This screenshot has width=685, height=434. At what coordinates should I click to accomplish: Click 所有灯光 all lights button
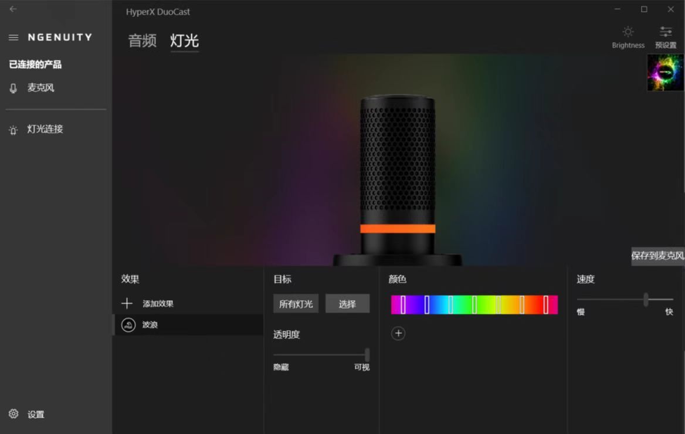[296, 304]
